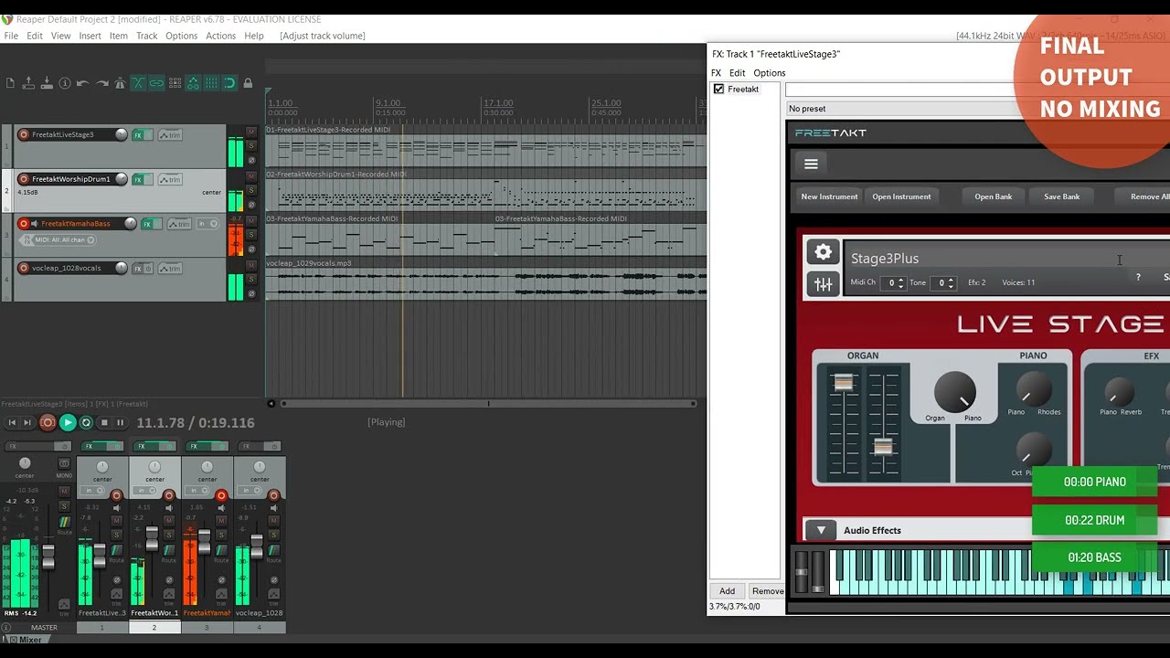Click the Open Bank button
The height and width of the screenshot is (658, 1170).
pyautogui.click(x=993, y=196)
